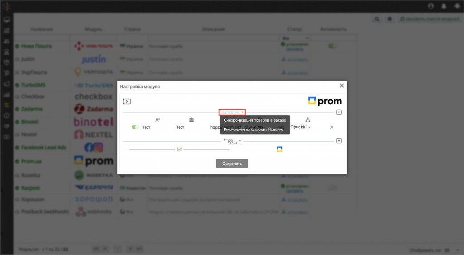Open the Статус filter dropdown
The height and width of the screenshot is (255, 464).
pos(295,38)
